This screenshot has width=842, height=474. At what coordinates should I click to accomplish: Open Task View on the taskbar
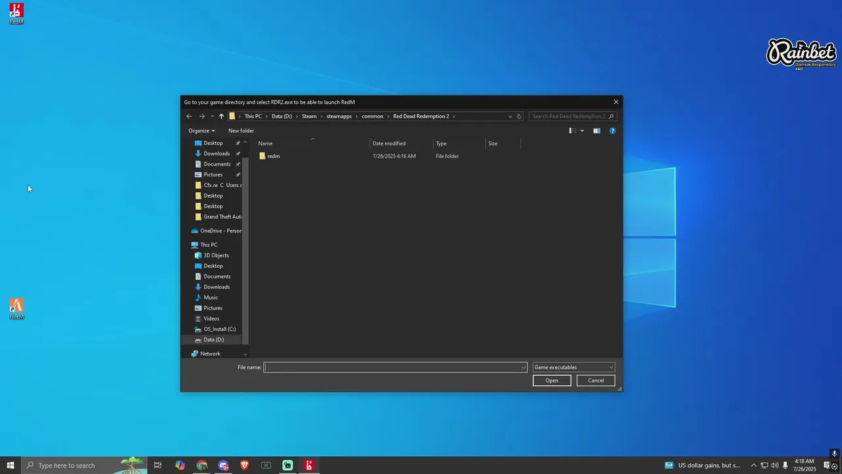(158, 465)
